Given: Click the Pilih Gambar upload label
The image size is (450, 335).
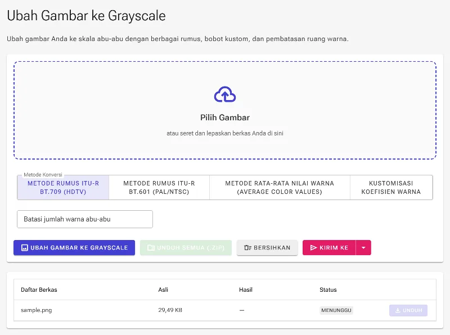Looking at the screenshot, I should coord(225,117).
